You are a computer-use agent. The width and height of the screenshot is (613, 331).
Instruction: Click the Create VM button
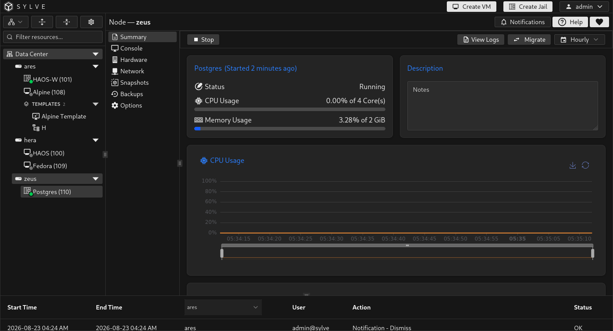pos(471,7)
